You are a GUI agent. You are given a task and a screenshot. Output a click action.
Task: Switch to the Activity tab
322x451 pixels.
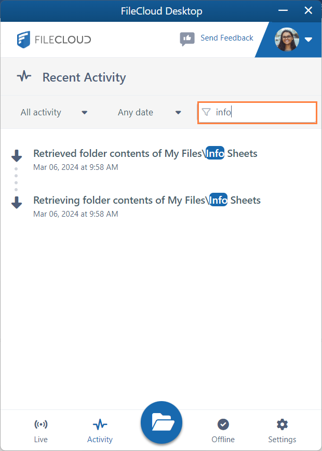[100, 430]
